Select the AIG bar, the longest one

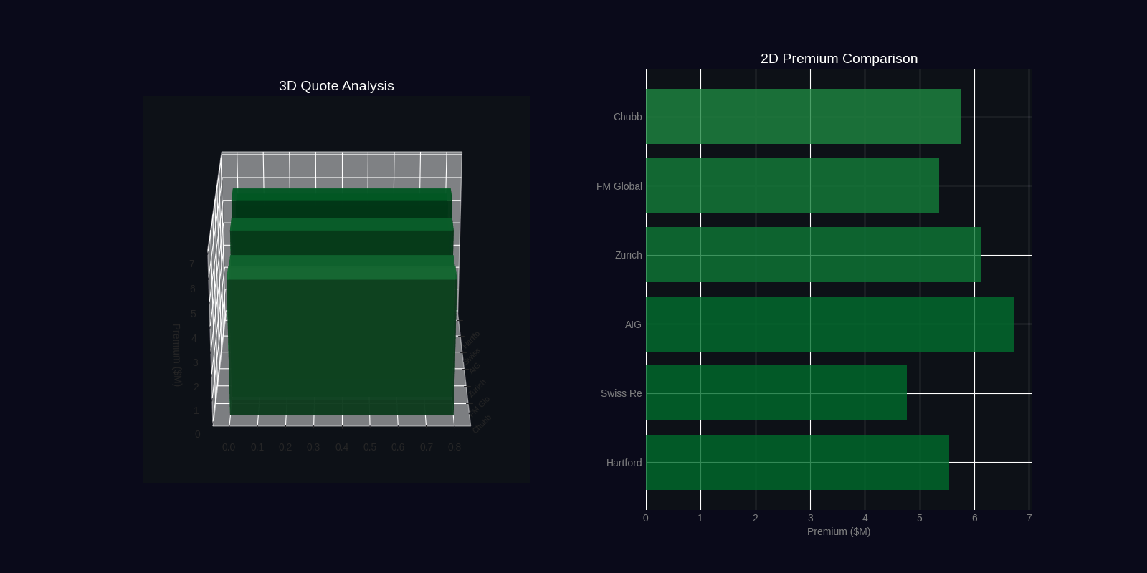(x=829, y=324)
